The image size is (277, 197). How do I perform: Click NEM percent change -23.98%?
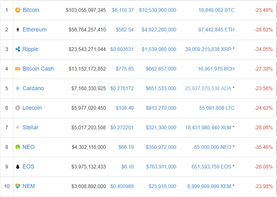point(264,186)
